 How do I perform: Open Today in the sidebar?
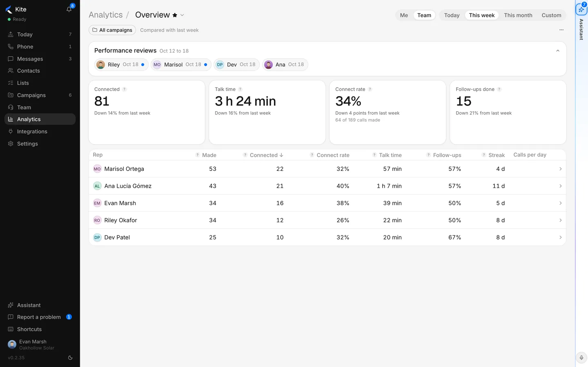(x=40, y=34)
